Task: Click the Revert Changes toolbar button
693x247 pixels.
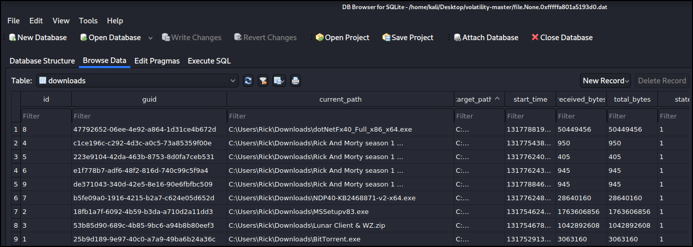Action: (x=265, y=38)
